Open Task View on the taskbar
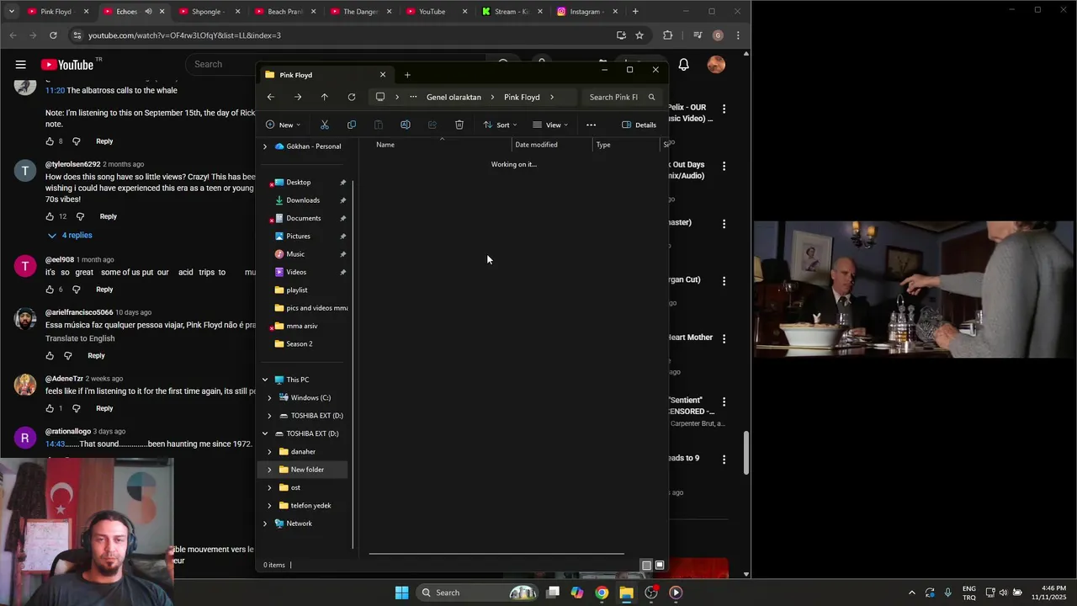1077x606 pixels. 553,593
